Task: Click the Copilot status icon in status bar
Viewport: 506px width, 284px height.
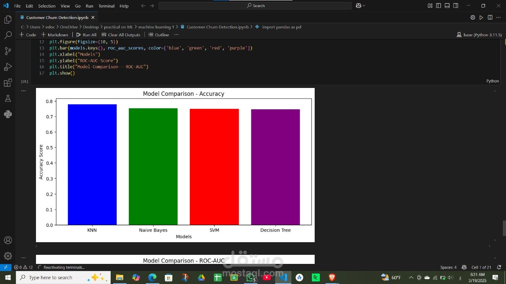Action: [464, 267]
